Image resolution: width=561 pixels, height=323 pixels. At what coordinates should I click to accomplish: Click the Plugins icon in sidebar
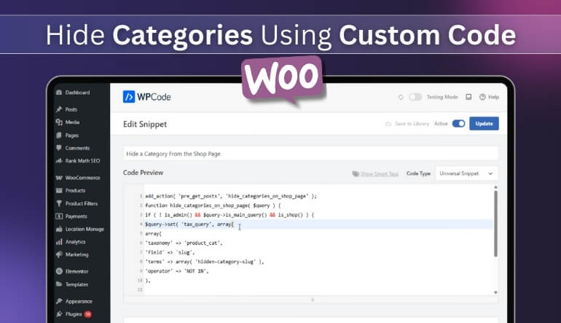point(59,314)
